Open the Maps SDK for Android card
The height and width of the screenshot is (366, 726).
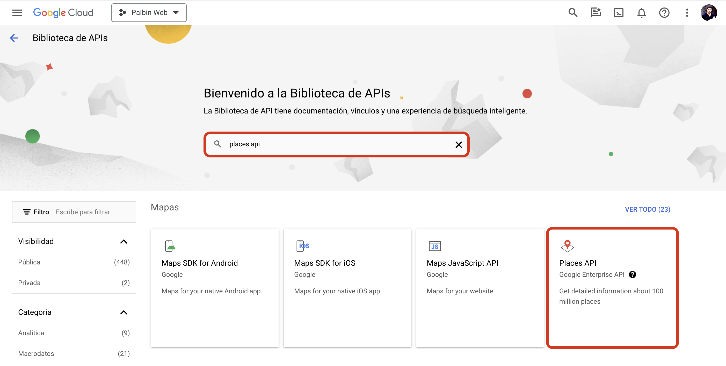tap(215, 288)
